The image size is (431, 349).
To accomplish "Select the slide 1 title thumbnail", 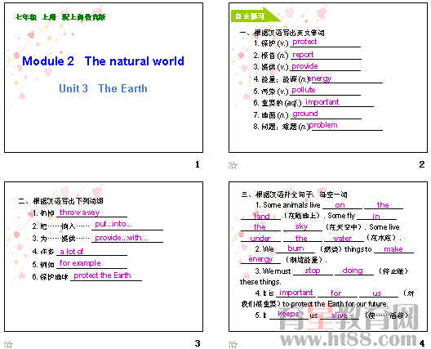I will [x=104, y=78].
